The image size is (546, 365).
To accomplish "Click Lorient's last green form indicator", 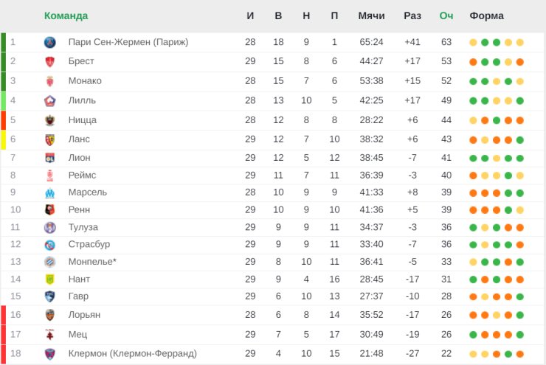I will click(520, 316).
